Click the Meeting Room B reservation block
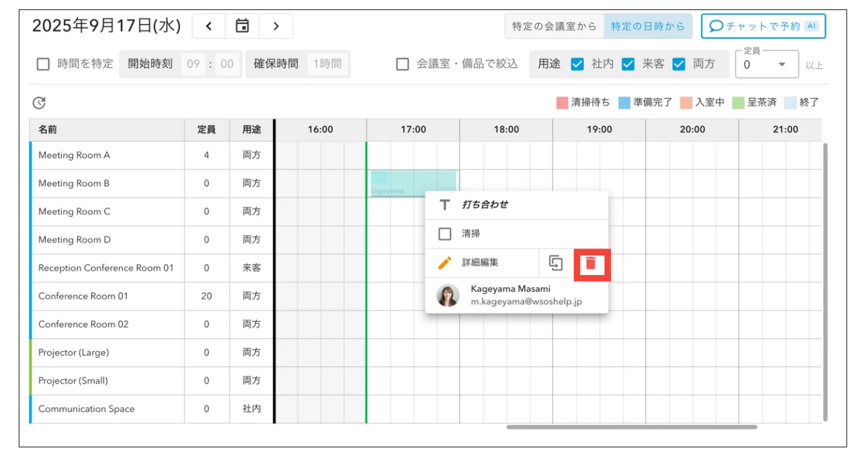 [413, 183]
